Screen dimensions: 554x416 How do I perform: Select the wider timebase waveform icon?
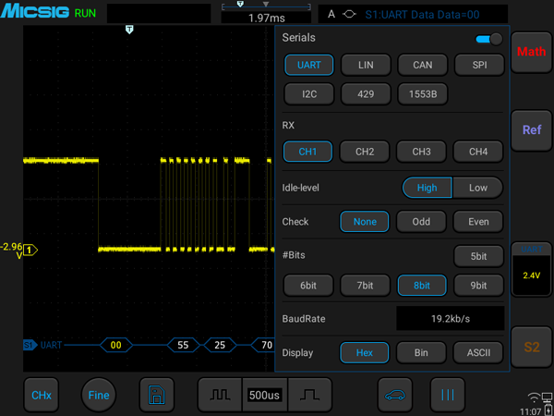pos(310,395)
